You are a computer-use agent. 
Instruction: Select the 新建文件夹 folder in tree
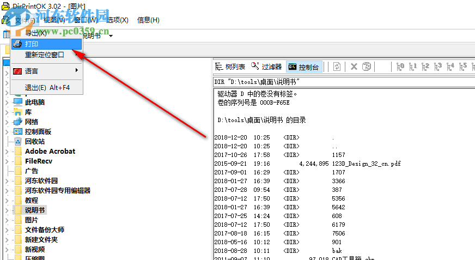(x=41, y=240)
